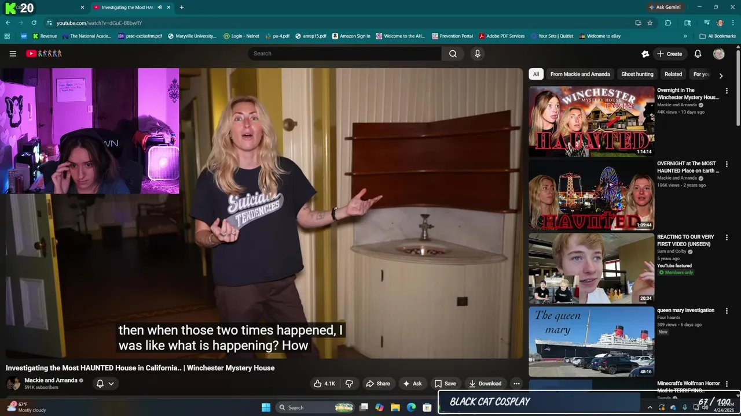741x416 pixels.
Task: Click the browser address bar URL
Action: tap(99, 23)
